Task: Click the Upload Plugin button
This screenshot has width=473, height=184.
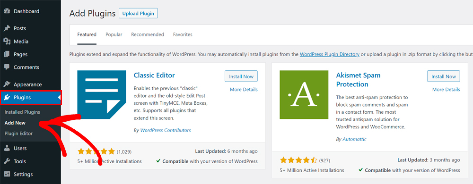Action: 138,14
